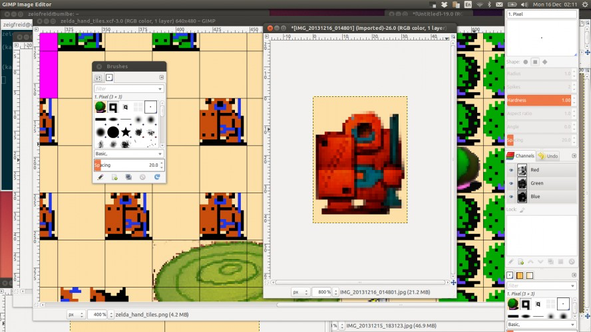This screenshot has width=591, height=332.
Task: Switch to the Undo tab
Action: click(x=548, y=156)
